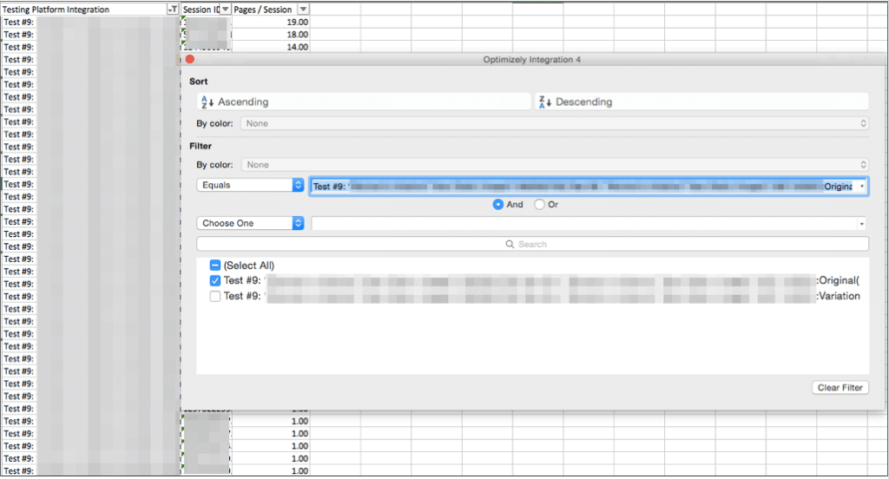This screenshot has width=889, height=479.
Task: Close the Optimizely Integration 4 filter popup
Action: [190, 59]
